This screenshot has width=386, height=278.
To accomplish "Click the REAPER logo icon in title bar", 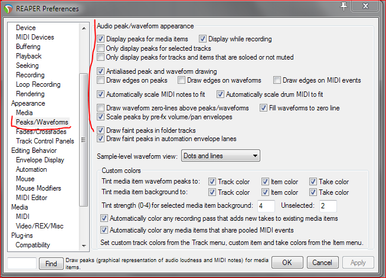I will [x=8, y=9].
